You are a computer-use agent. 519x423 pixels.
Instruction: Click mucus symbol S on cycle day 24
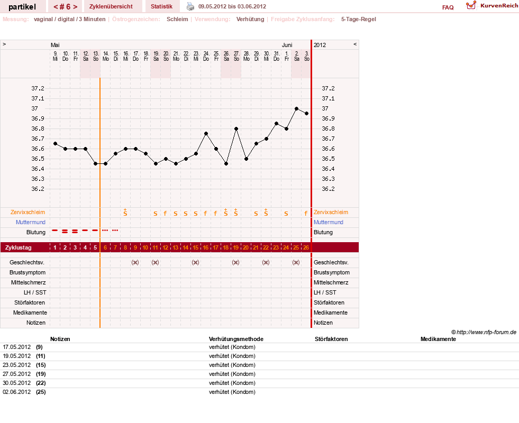pyautogui.click(x=286, y=214)
